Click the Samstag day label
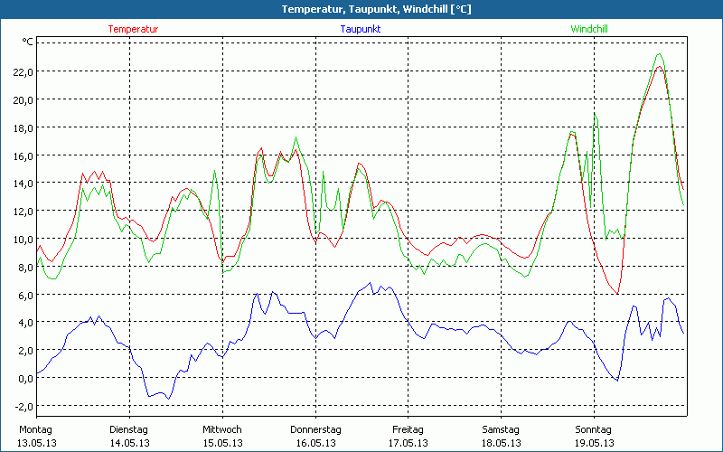723x452 pixels. click(501, 430)
